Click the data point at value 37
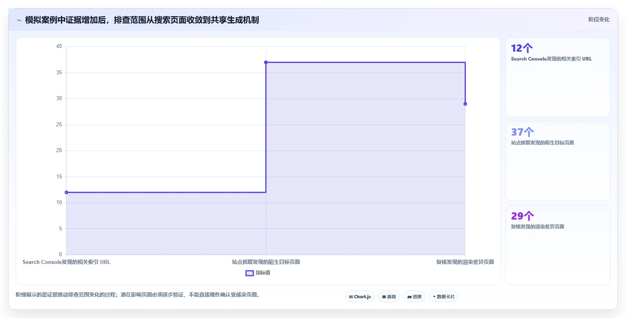Image resolution: width=626 pixels, height=318 pixels. click(x=266, y=62)
